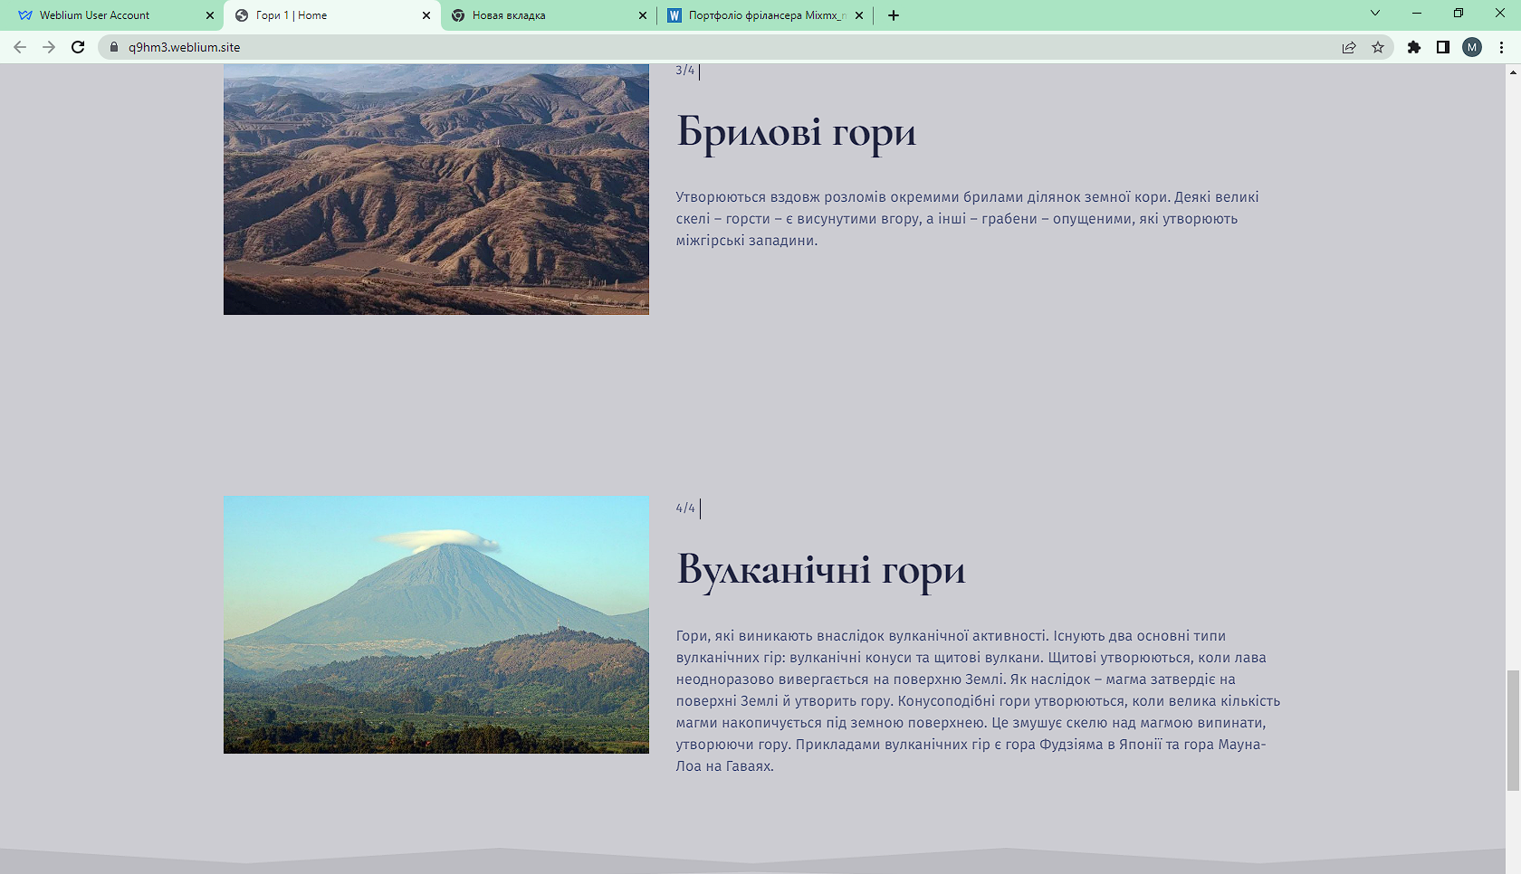Open a new tab with the plus button
The image size is (1521, 874).
894,15
